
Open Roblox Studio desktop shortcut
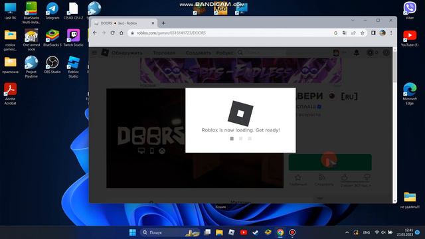pyautogui.click(x=73, y=67)
